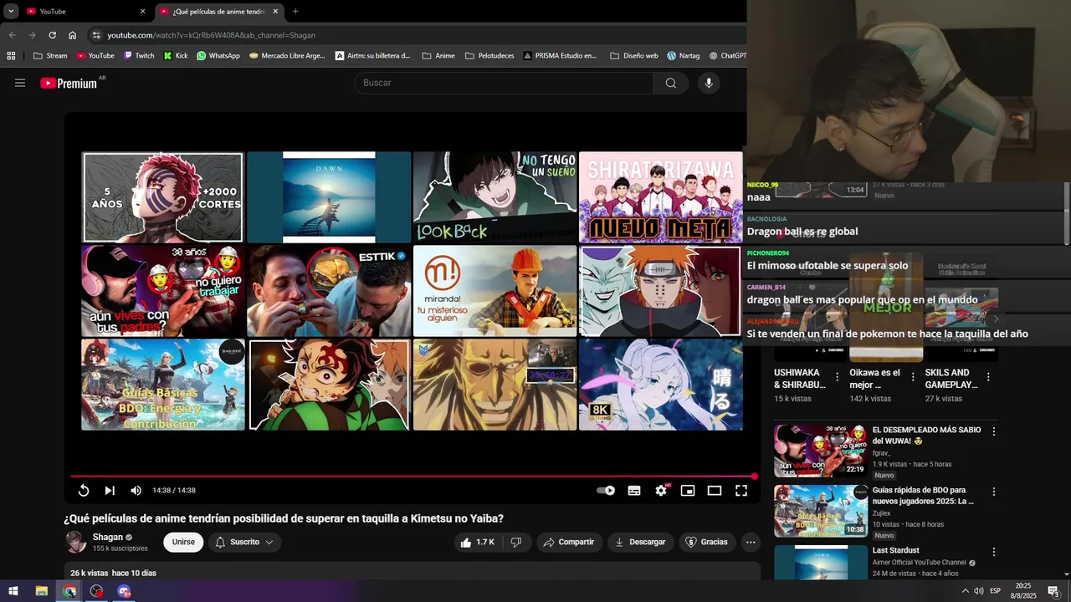Like the video with 1.7 K likes
1071x602 pixels.
pyautogui.click(x=477, y=542)
